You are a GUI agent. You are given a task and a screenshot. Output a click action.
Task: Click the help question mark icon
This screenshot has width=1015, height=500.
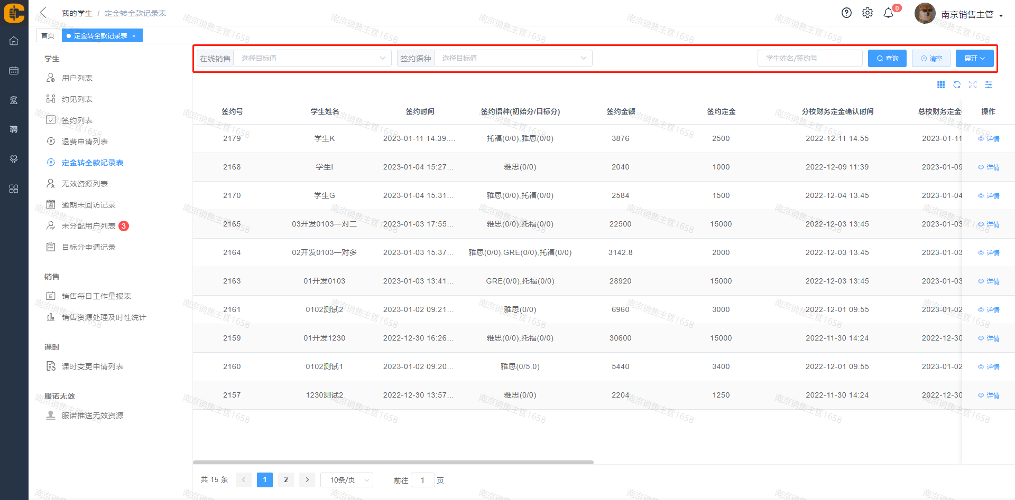tap(846, 13)
